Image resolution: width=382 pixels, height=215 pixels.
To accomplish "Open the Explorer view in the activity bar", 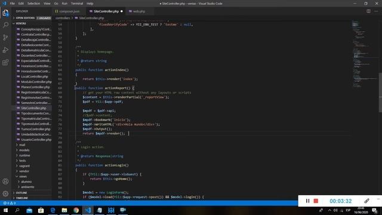I will pos(5,13).
